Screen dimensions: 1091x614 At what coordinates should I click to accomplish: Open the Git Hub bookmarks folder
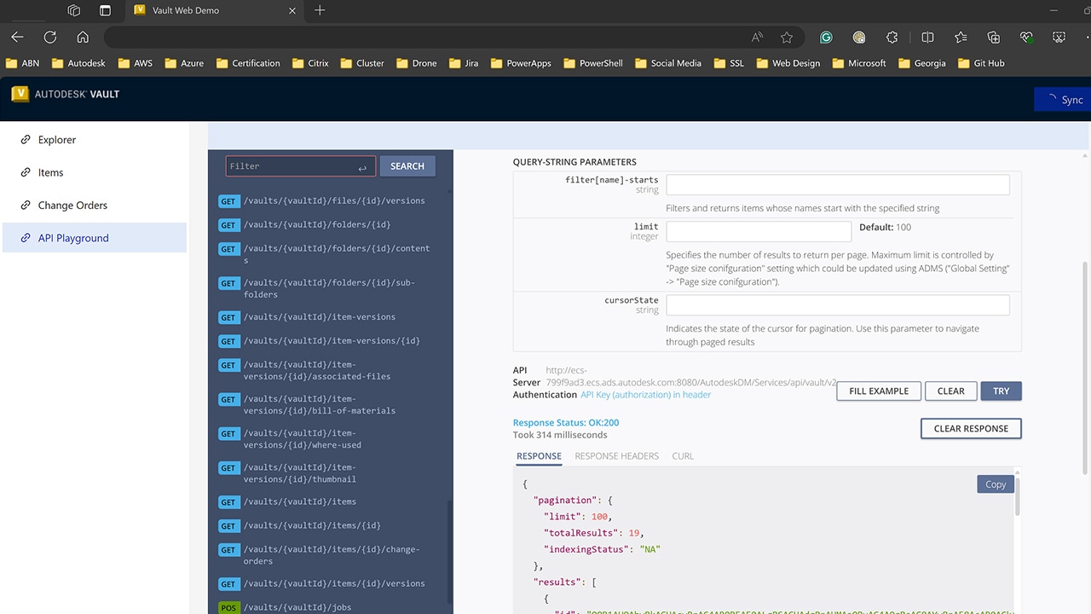point(981,63)
